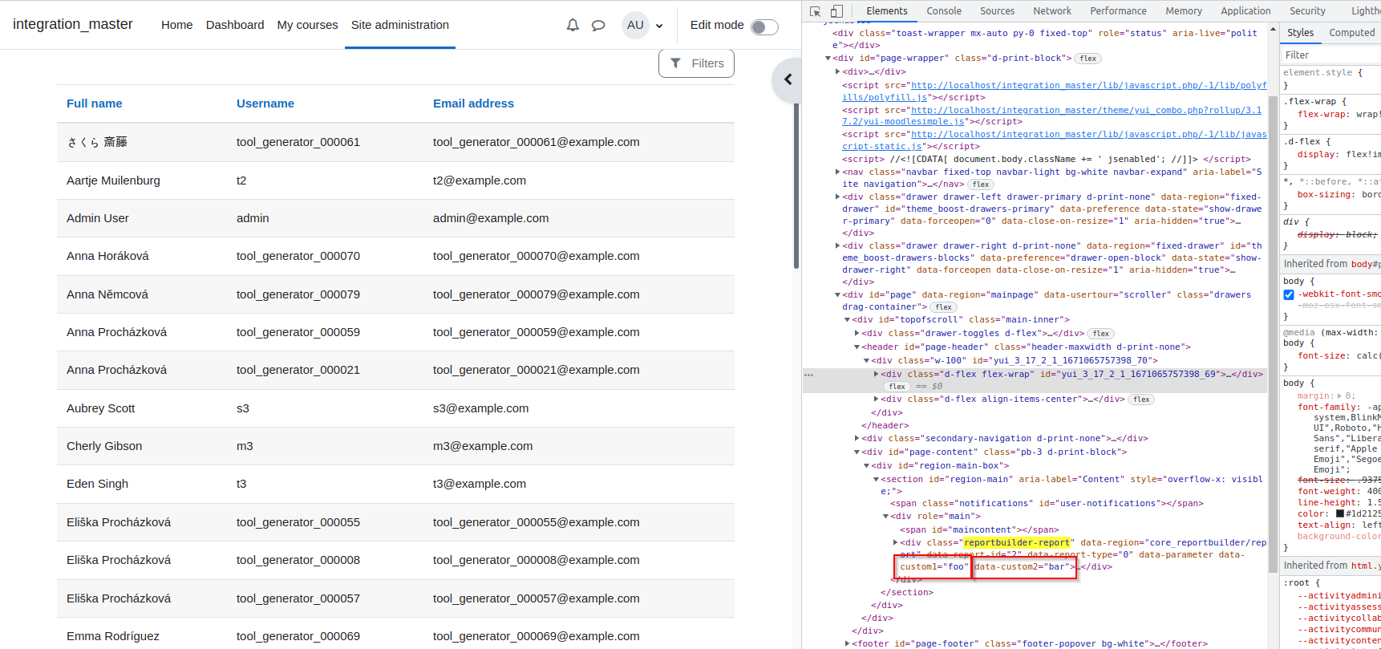
Task: Collapse the block drawer arrow icon
Action: (788, 79)
